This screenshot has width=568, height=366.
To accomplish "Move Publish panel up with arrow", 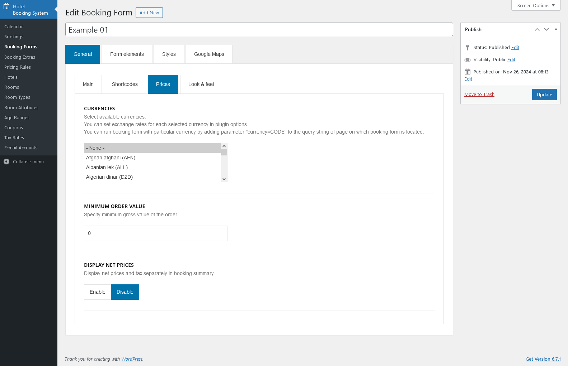I will (x=537, y=29).
